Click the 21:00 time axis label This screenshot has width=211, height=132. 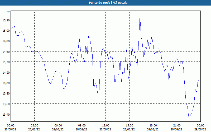click(x=177, y=126)
